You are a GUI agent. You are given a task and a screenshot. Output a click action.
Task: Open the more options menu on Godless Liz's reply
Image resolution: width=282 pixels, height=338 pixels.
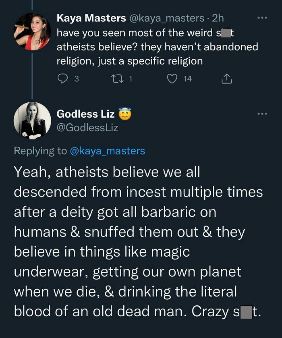[263, 113]
